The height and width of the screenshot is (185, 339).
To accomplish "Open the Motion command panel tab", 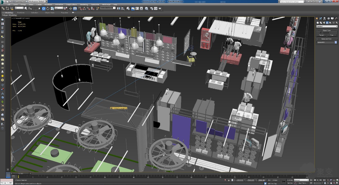I will [x=328, y=18].
